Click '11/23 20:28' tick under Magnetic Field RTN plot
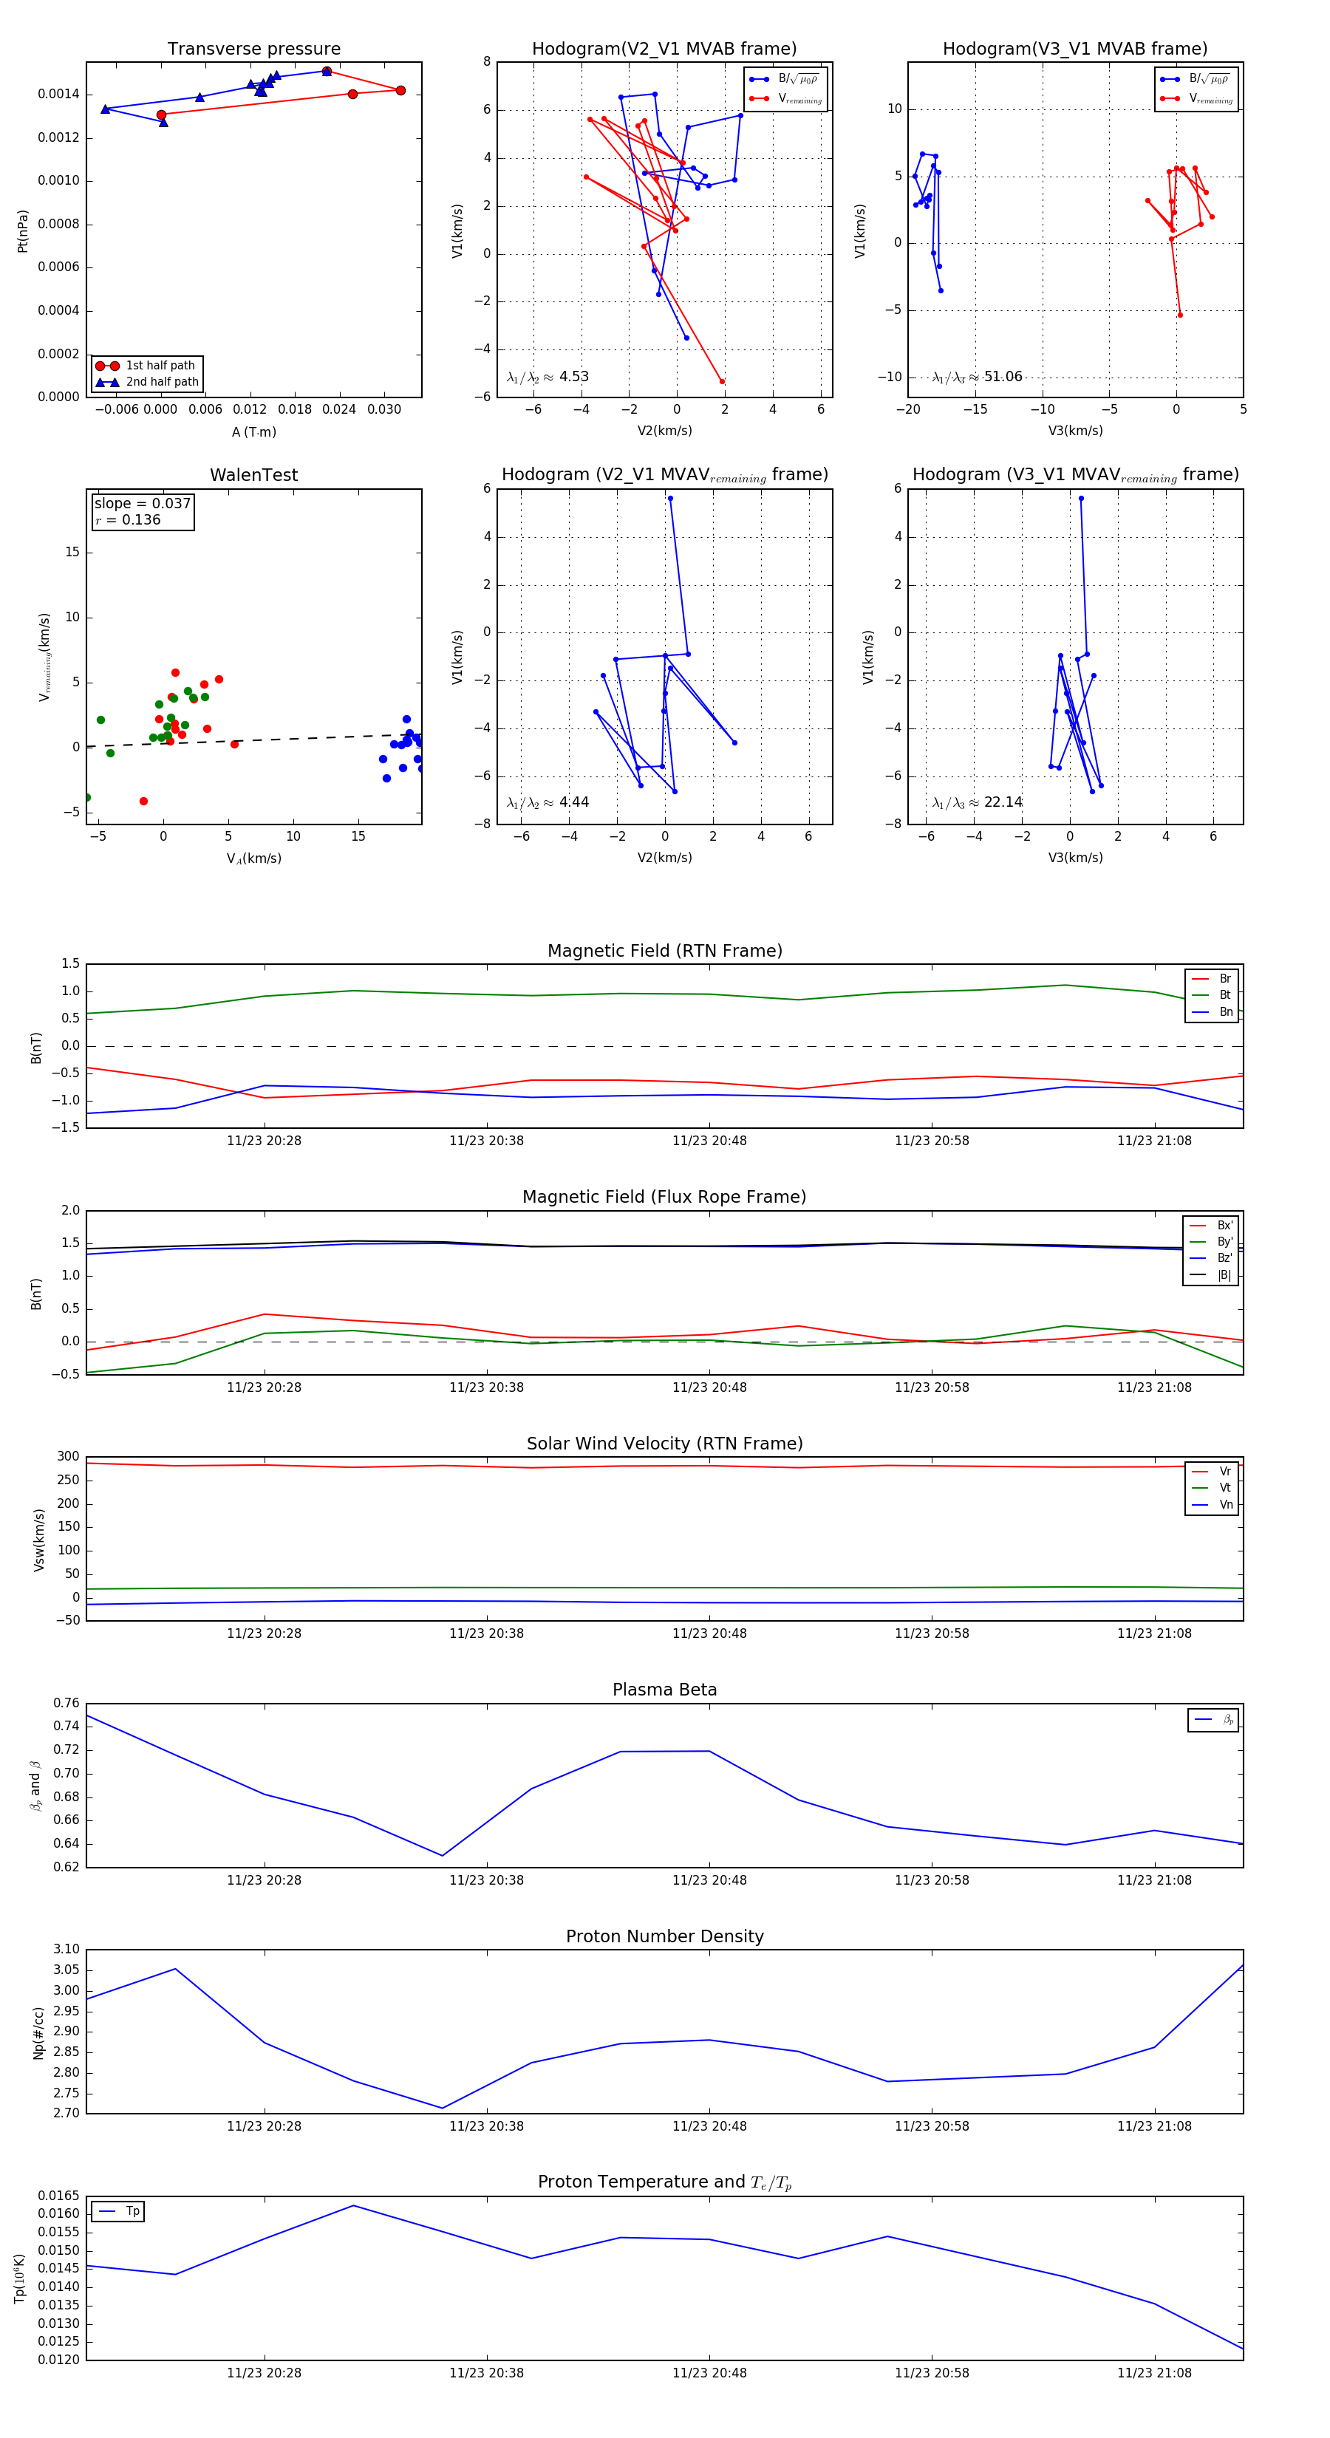The height and width of the screenshot is (2438, 1330). (x=264, y=1141)
